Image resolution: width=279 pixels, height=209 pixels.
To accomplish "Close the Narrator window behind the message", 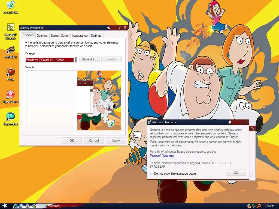I will [x=253, y=128].
